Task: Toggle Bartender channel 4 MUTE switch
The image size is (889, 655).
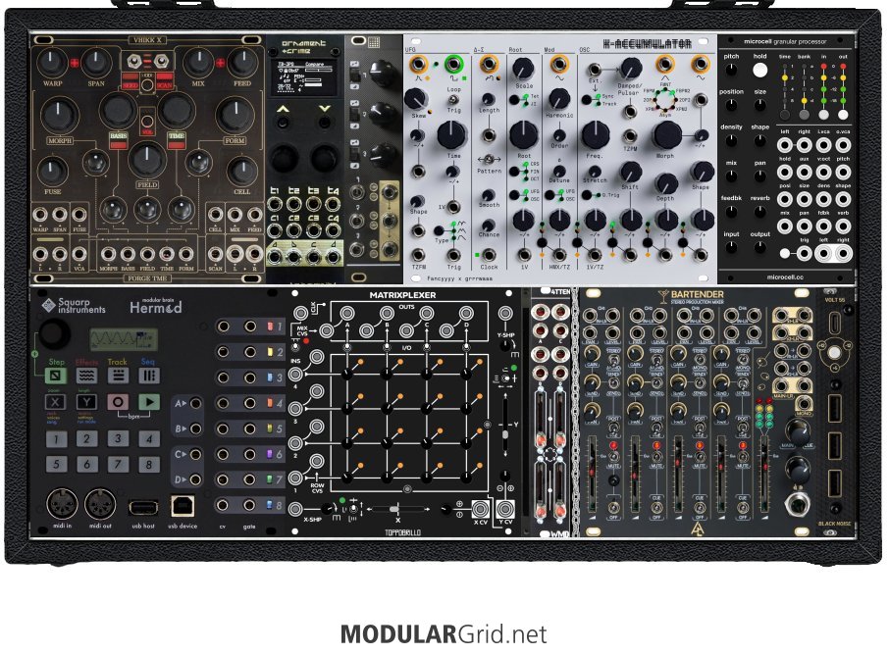Action: 743,457
